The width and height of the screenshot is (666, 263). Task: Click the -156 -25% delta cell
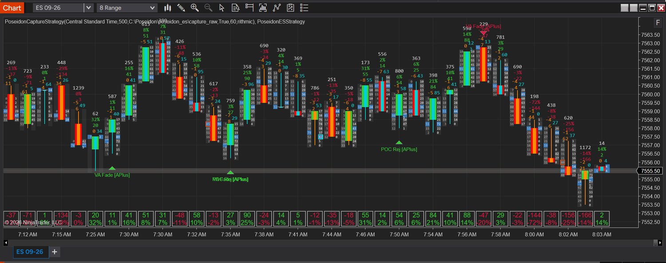pos(567,218)
